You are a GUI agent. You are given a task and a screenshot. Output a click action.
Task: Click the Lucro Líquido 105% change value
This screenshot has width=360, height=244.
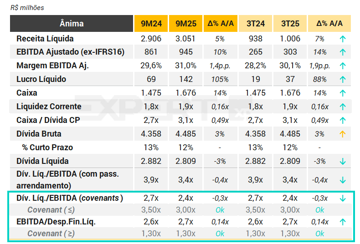click(220, 79)
